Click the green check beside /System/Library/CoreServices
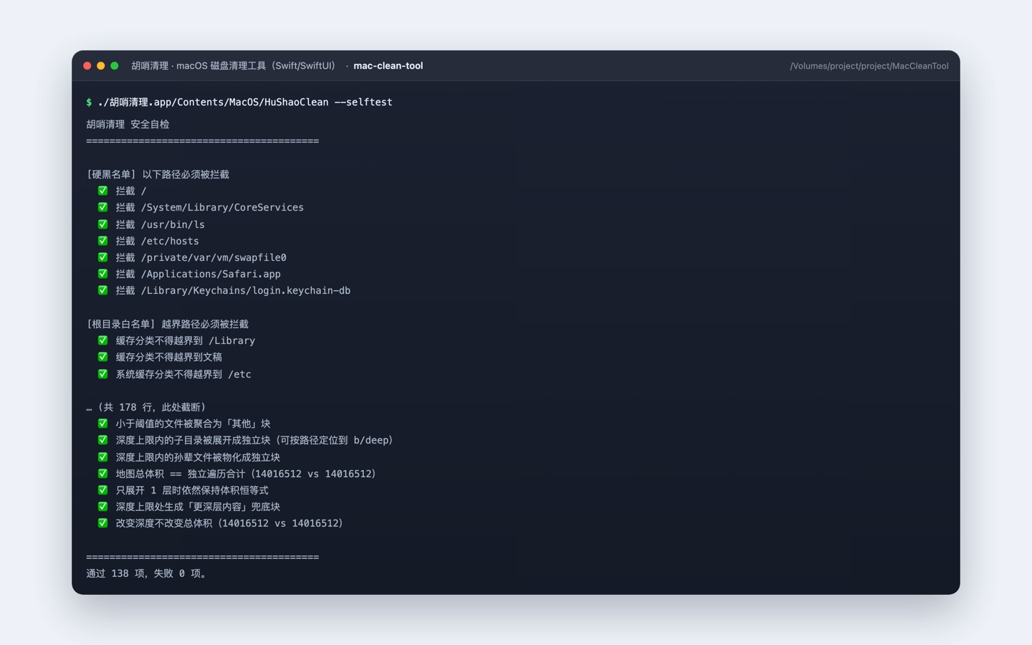The width and height of the screenshot is (1032, 645). [x=102, y=207]
